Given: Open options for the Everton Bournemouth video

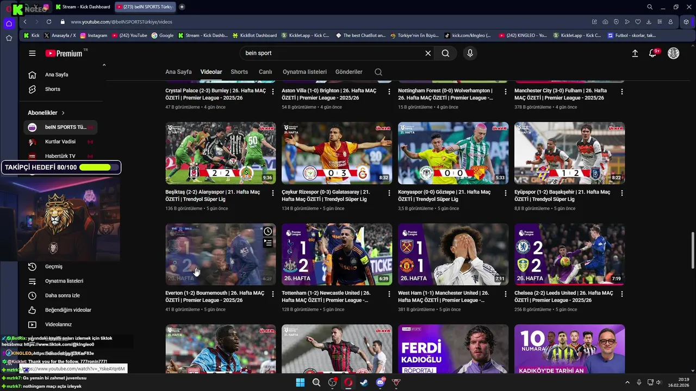Looking at the screenshot, I should 273,294.
